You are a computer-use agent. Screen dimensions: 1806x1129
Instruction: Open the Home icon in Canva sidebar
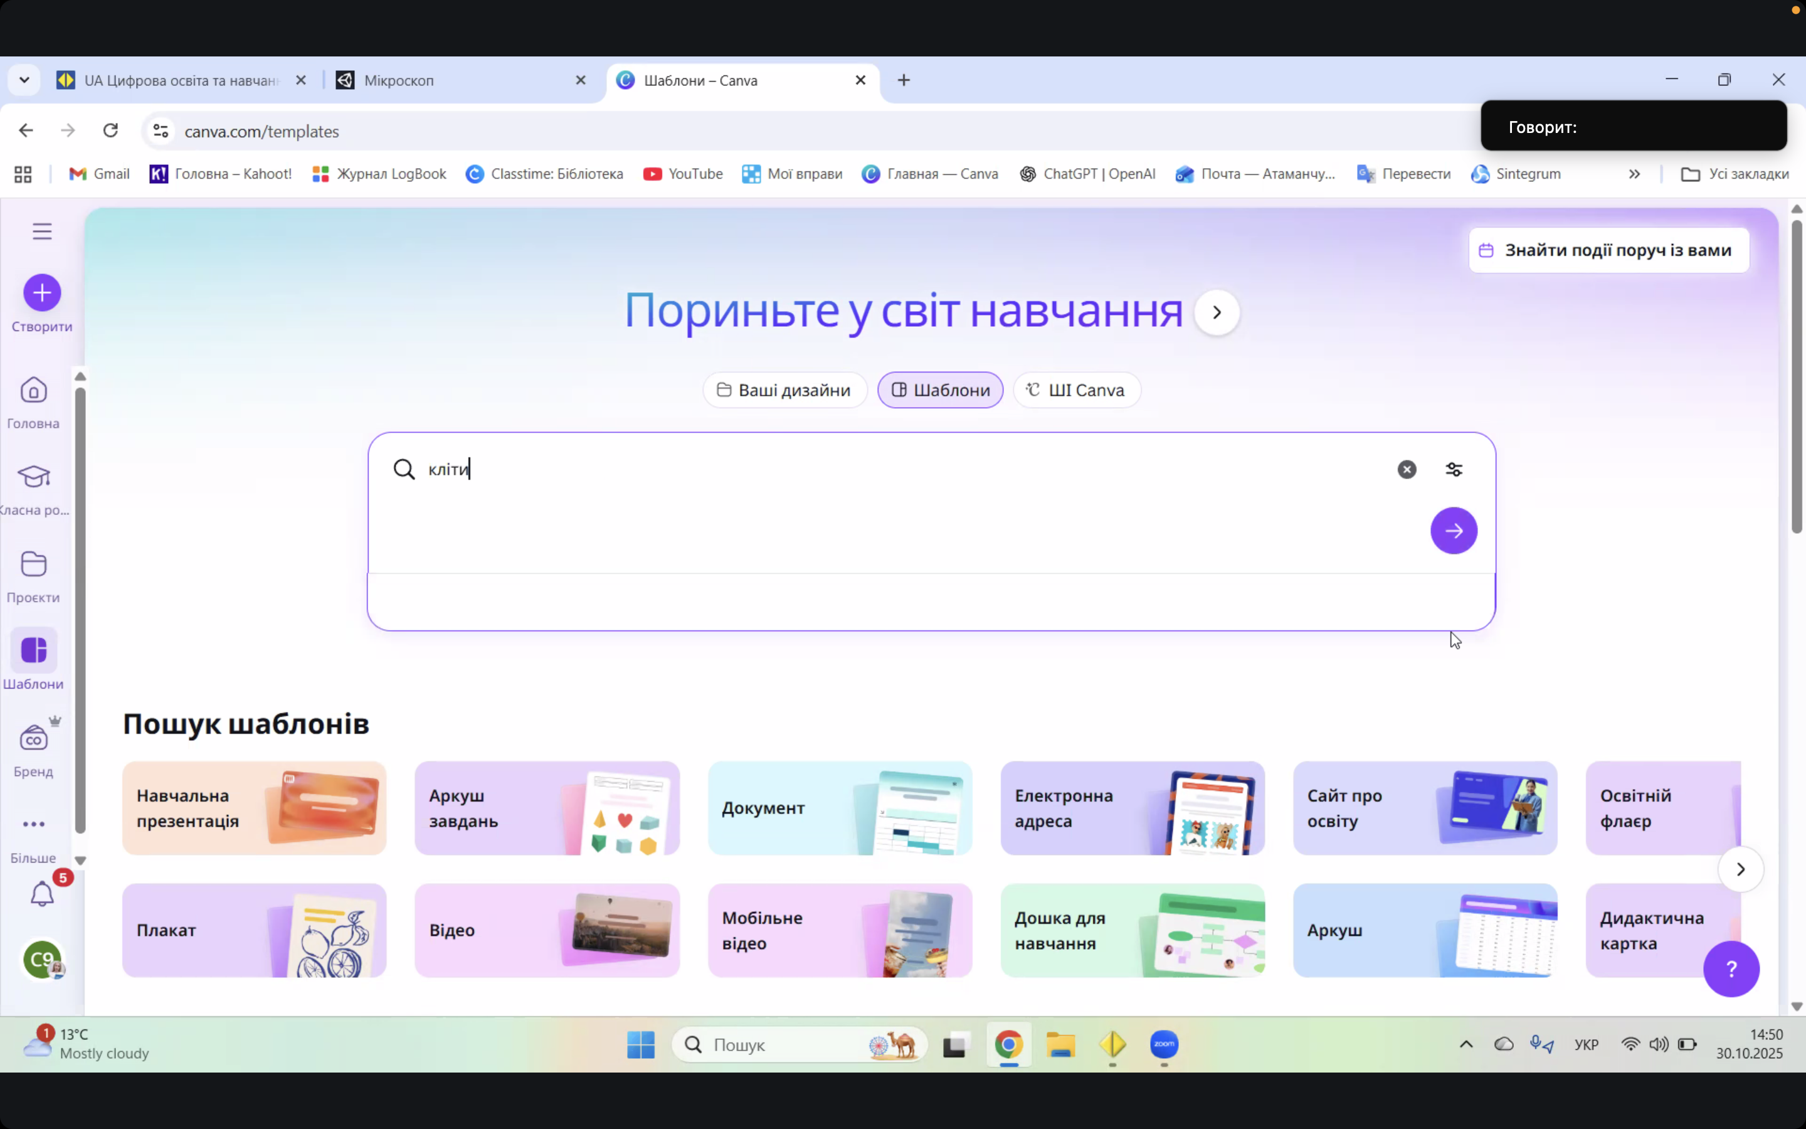(x=34, y=391)
